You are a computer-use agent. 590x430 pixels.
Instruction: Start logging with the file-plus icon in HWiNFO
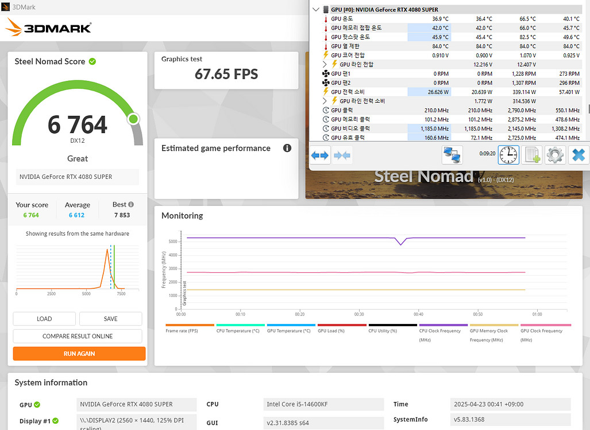532,155
